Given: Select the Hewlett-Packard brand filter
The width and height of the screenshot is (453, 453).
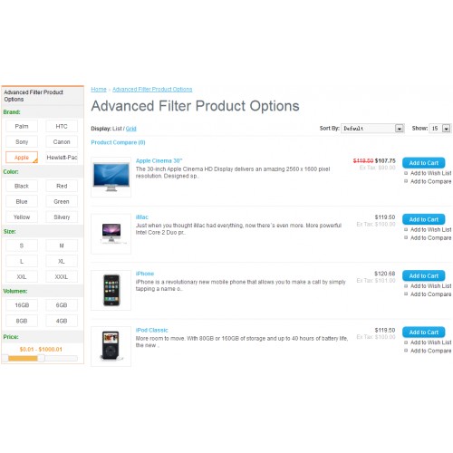Looking at the screenshot, I should click(x=62, y=158).
